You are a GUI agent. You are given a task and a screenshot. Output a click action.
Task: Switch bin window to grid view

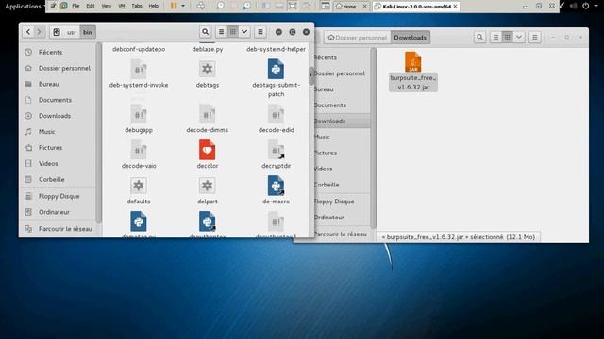pos(233,32)
